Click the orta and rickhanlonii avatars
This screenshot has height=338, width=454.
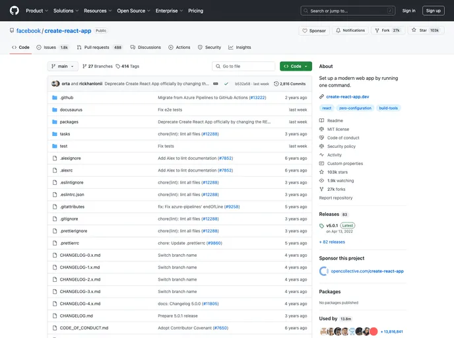tap(55, 84)
